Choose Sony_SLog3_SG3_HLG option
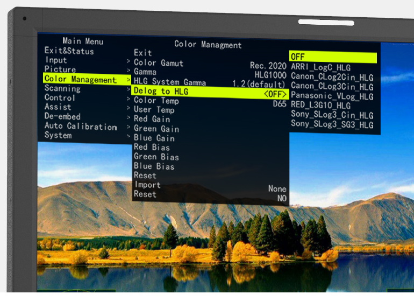 pos(332,124)
